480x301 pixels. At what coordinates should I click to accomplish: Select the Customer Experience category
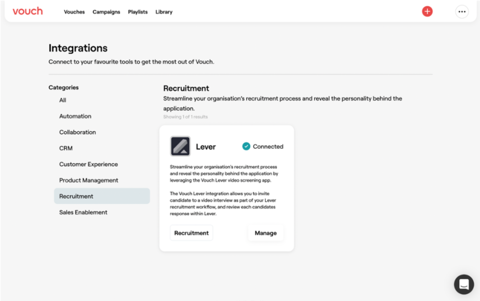click(x=88, y=164)
